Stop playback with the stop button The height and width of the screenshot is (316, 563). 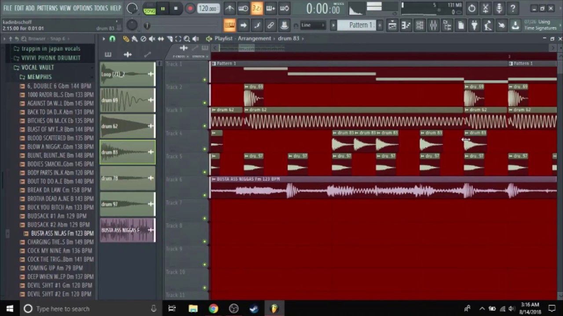175,8
